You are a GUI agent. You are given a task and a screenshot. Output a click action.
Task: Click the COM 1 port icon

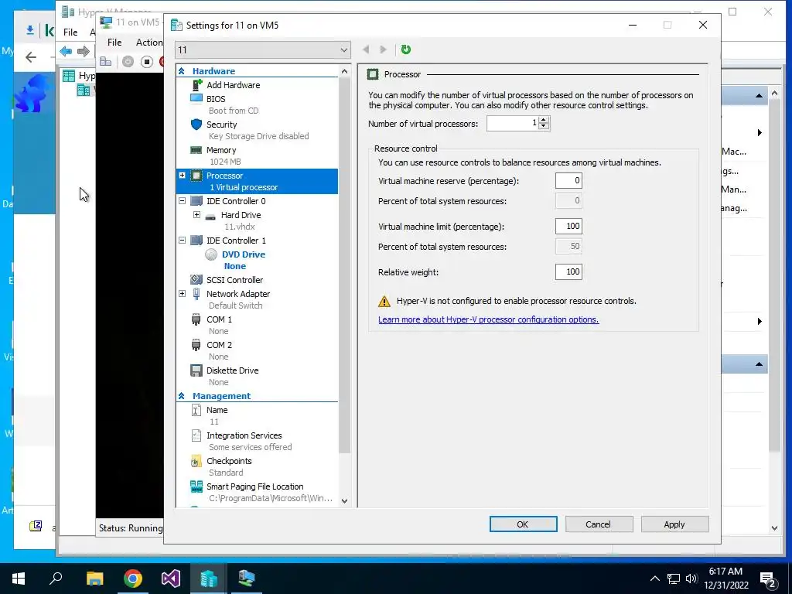[x=196, y=319]
